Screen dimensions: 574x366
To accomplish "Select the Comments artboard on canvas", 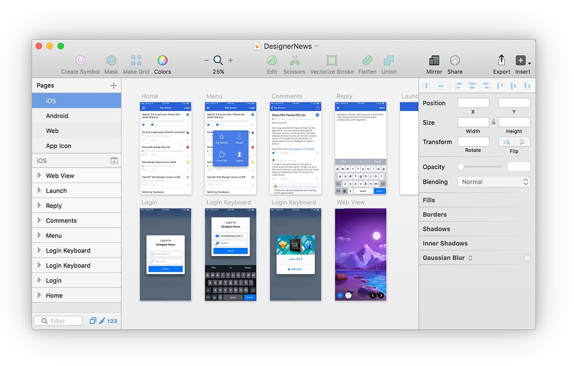I will point(295,148).
